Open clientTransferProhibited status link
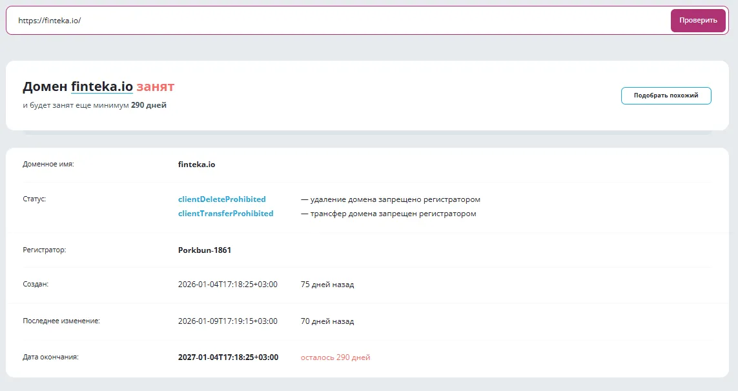This screenshot has width=738, height=391. (225, 213)
